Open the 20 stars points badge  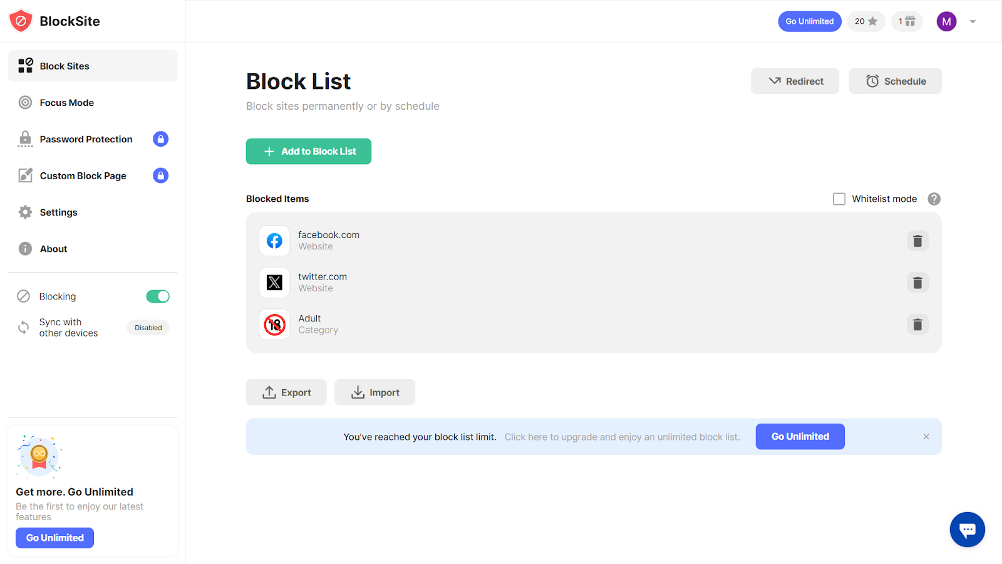(865, 21)
